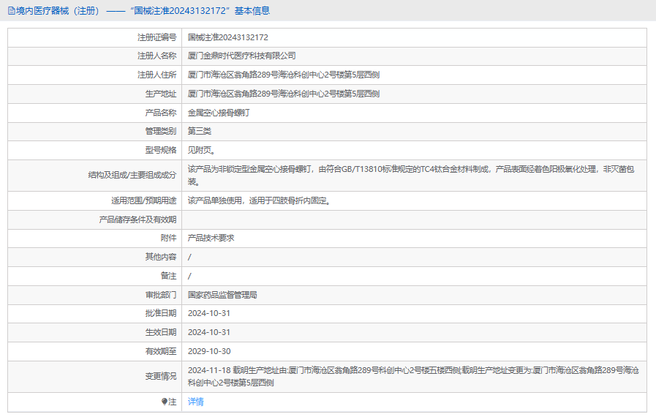Click the 审批部门 label
Screen dimensions: 656x417
(x=161, y=295)
